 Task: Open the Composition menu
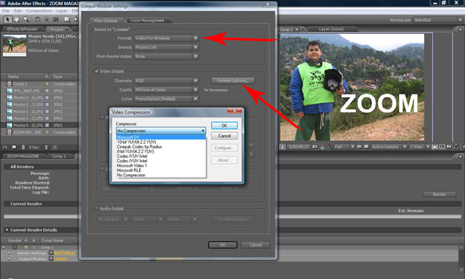click(x=39, y=11)
